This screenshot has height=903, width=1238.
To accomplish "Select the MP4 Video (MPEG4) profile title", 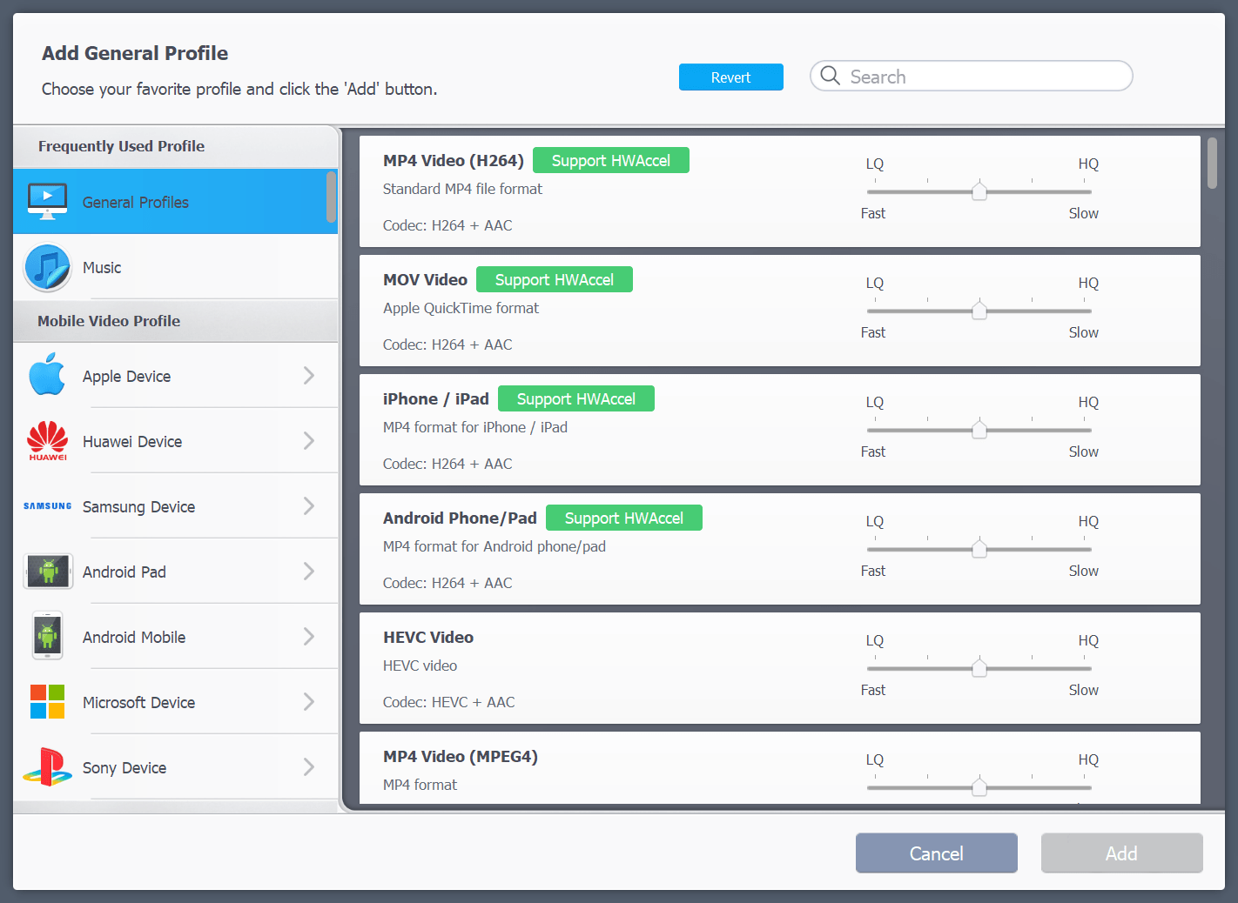I will 461,756.
